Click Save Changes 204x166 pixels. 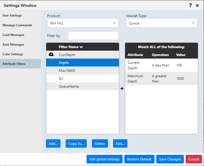tap(170, 159)
